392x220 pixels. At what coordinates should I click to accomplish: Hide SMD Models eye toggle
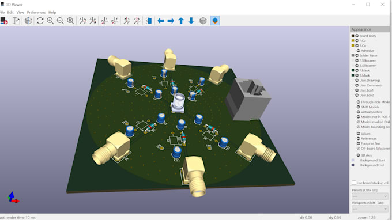click(358, 107)
